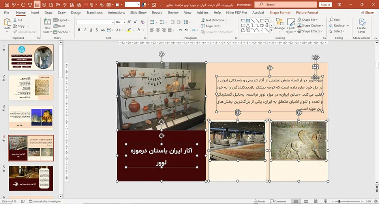Open the Comments pane
The width and height of the screenshot is (379, 204).
tap(278, 201)
